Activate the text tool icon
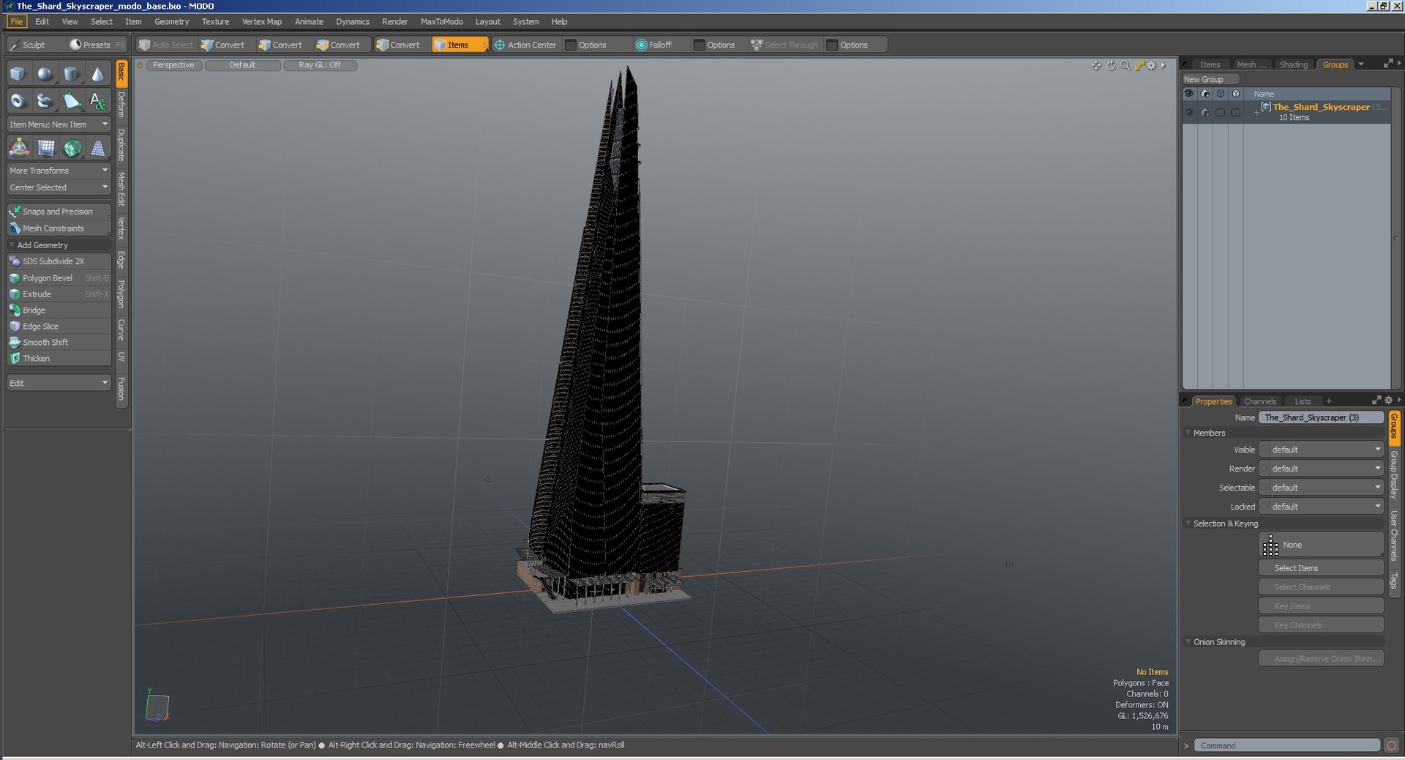Image resolution: width=1405 pixels, height=760 pixels. 97,101
